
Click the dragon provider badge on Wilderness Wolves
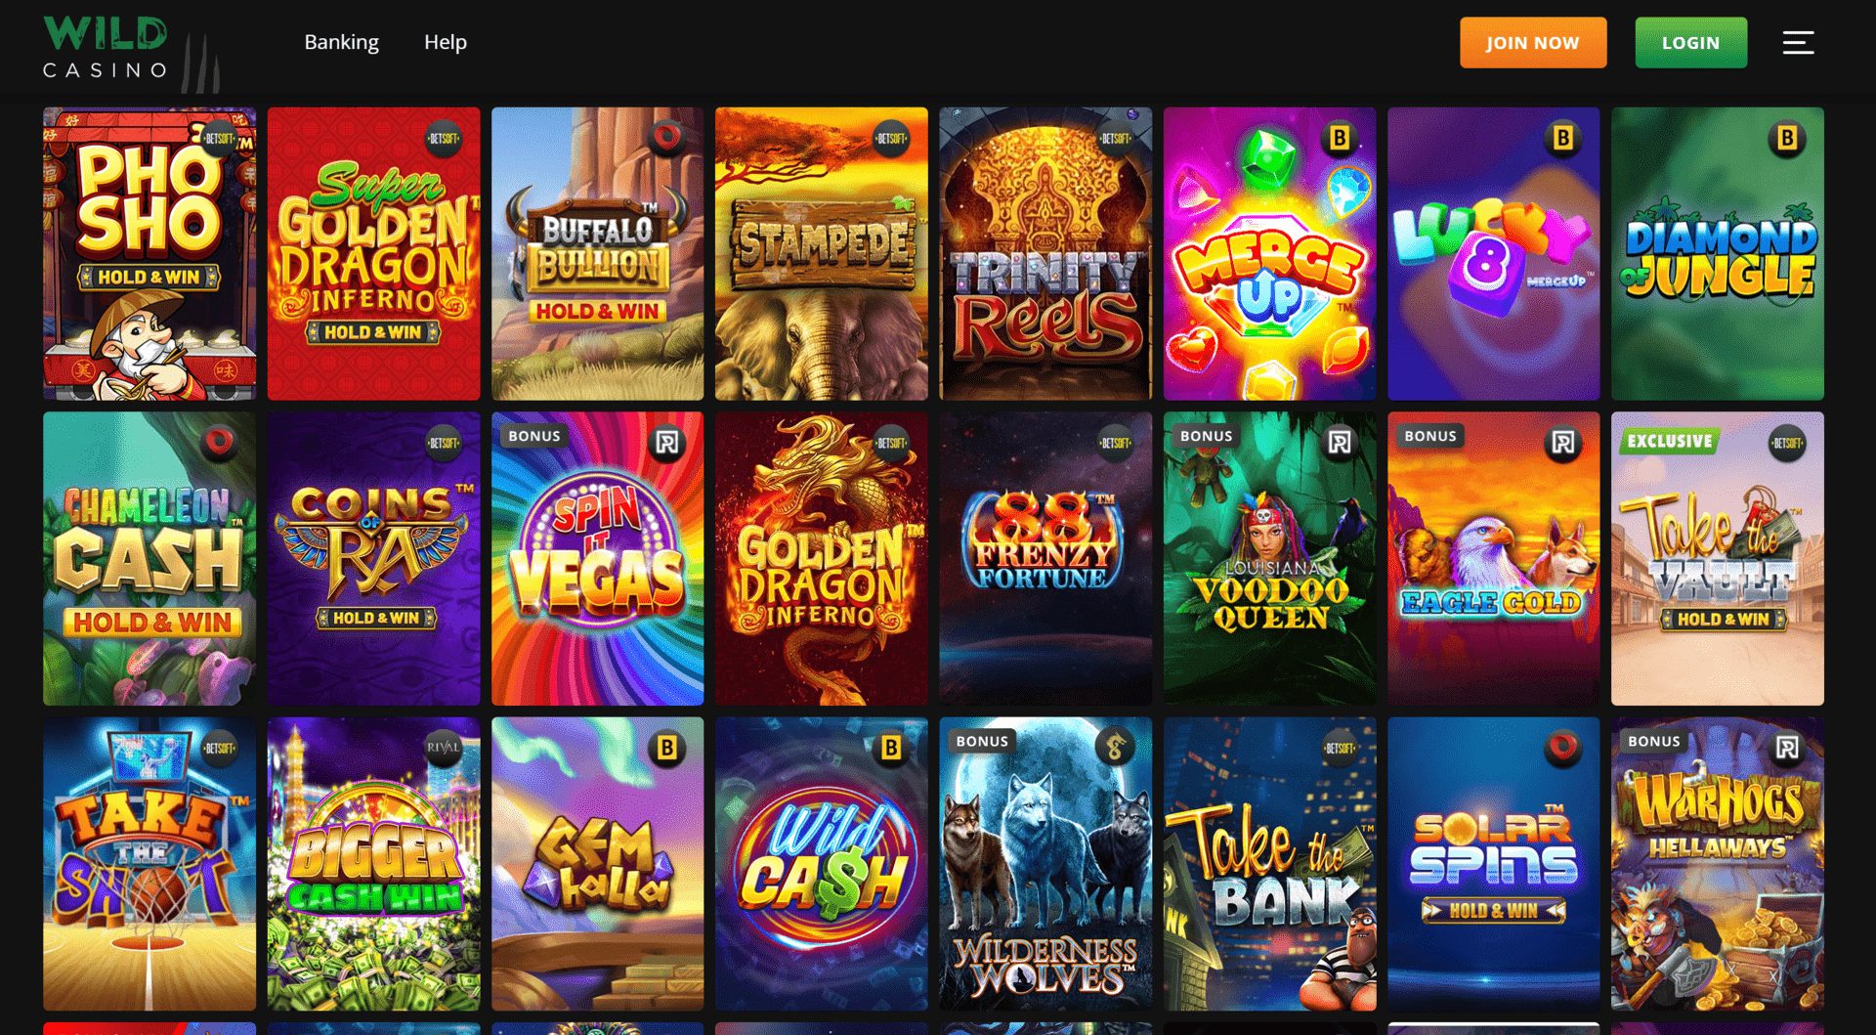(1115, 749)
